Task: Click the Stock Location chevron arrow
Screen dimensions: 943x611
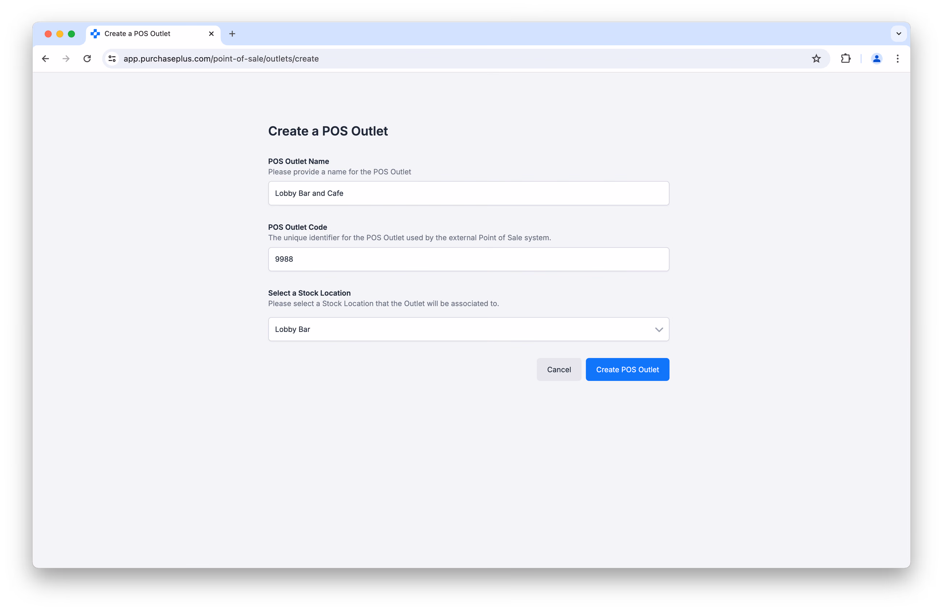Action: pos(659,329)
